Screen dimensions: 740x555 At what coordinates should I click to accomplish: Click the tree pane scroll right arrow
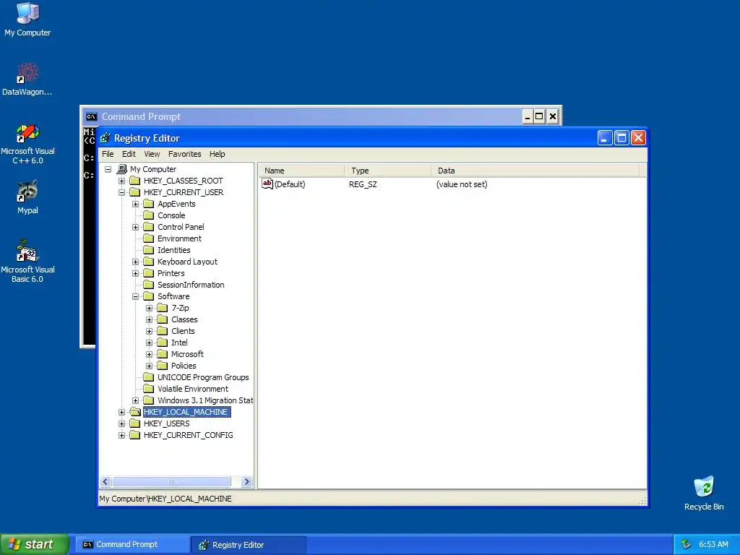[x=246, y=482]
